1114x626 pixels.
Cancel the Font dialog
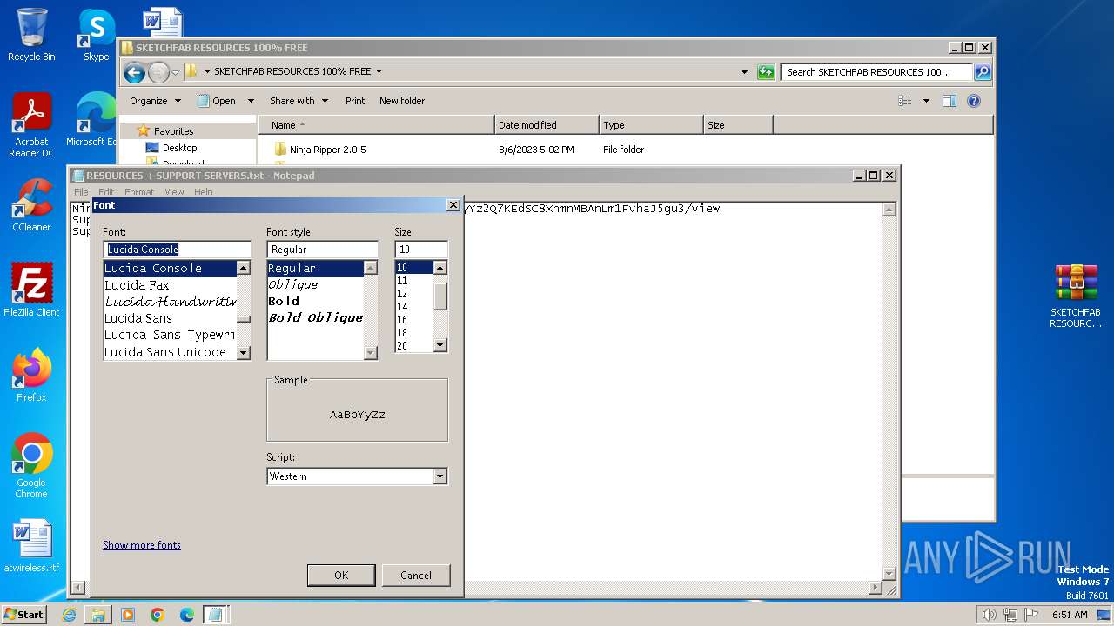(x=416, y=575)
